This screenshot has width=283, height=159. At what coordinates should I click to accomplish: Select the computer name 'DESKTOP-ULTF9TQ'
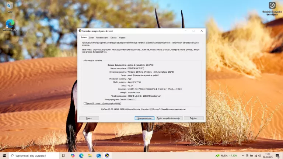coord(136,69)
